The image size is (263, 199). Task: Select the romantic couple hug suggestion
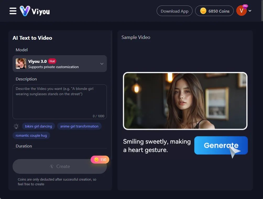(31, 135)
